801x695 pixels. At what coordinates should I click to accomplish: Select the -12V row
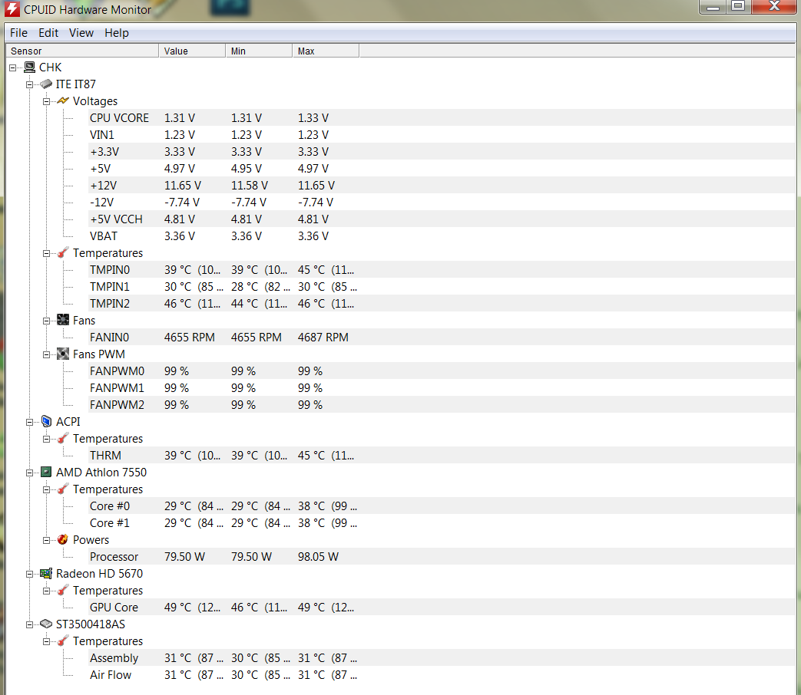click(x=442, y=202)
